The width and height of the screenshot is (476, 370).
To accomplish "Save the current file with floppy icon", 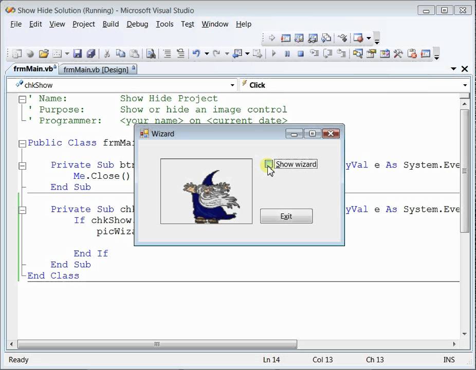I will pyautogui.click(x=78, y=54).
